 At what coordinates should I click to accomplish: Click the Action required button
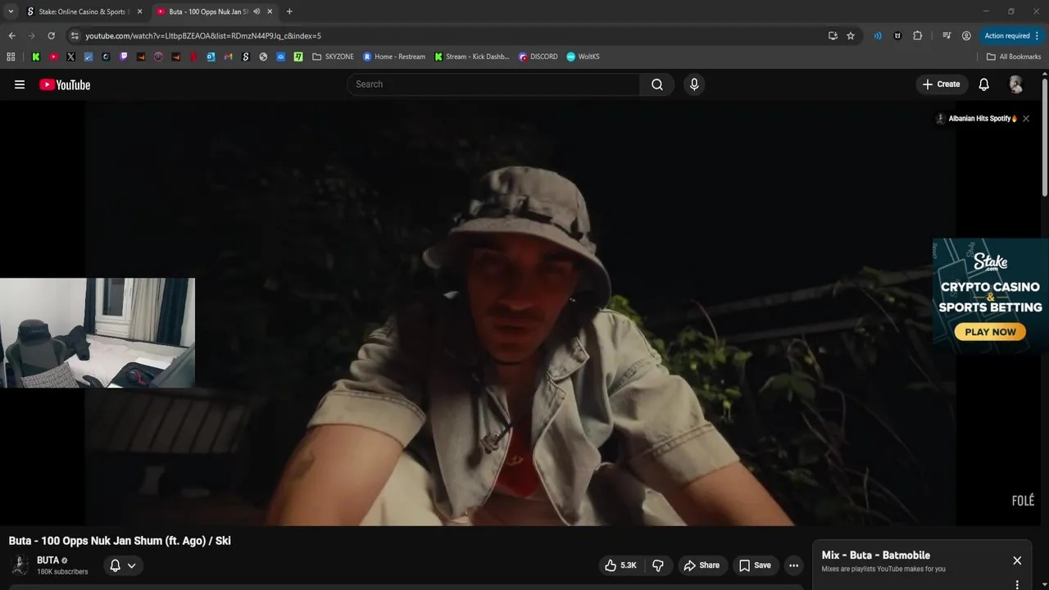pyautogui.click(x=1007, y=36)
